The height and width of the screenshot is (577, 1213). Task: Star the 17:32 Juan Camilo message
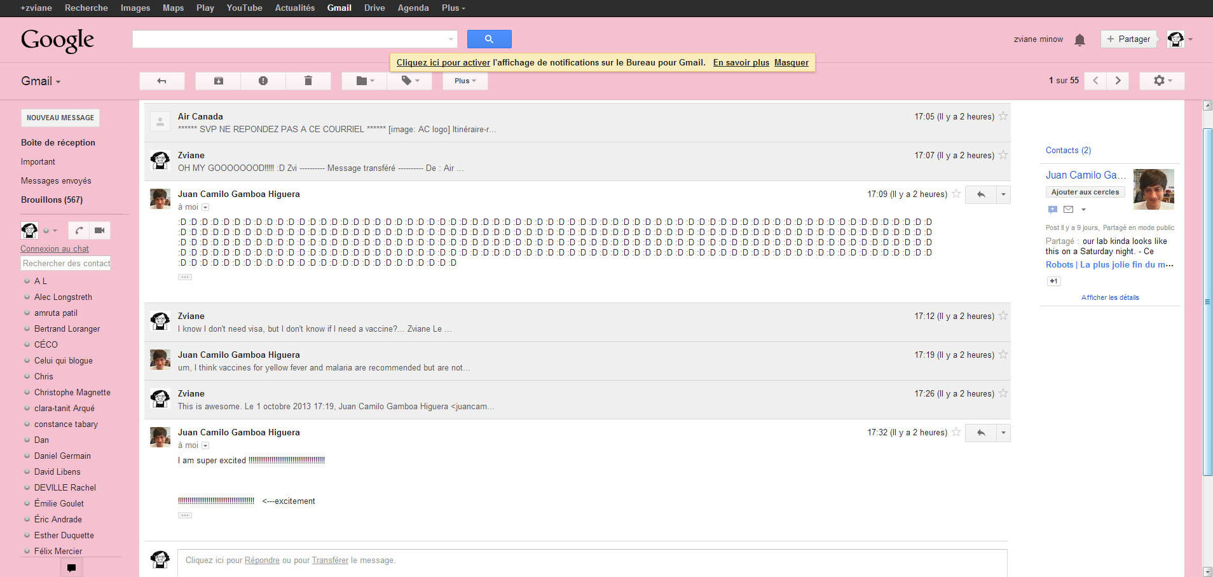956,432
